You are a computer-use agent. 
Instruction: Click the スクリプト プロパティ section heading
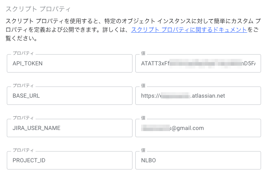coord(38,8)
